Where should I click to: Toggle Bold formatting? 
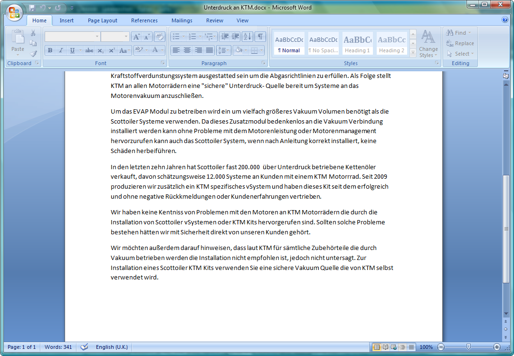click(50, 50)
